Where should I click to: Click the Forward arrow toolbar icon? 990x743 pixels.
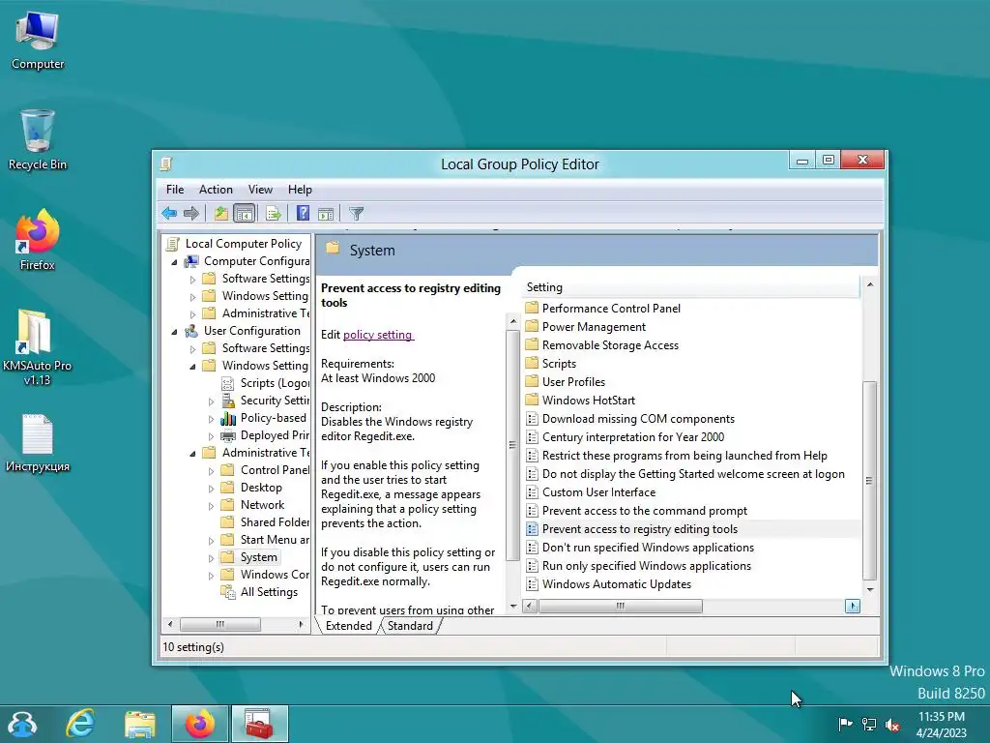[x=191, y=214]
